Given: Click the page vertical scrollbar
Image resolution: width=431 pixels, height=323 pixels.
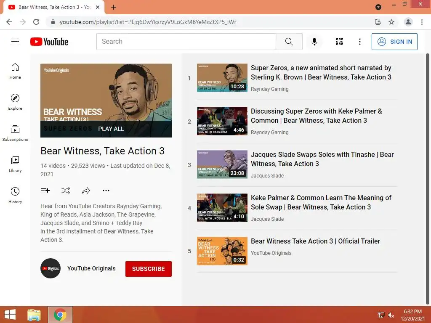Looking at the screenshot, I should (x=428, y=178).
